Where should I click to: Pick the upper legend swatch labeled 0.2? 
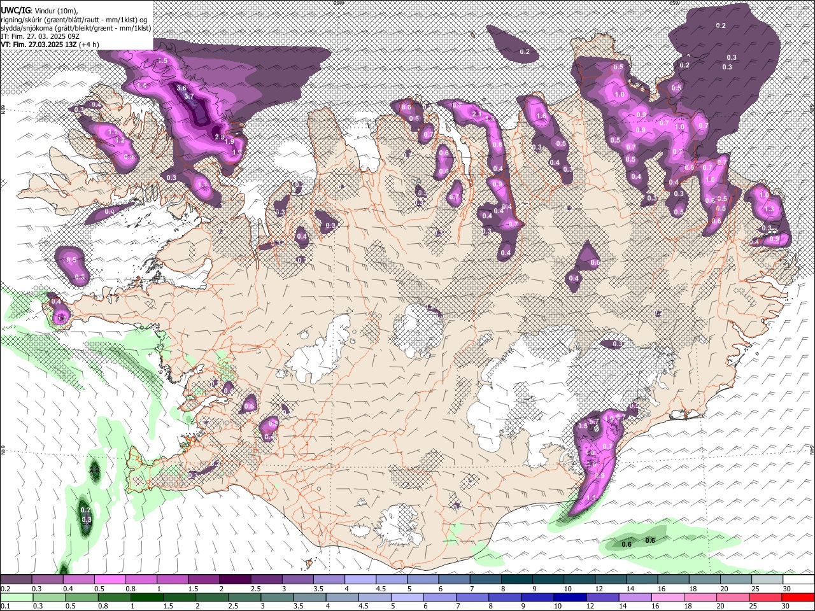[16, 580]
